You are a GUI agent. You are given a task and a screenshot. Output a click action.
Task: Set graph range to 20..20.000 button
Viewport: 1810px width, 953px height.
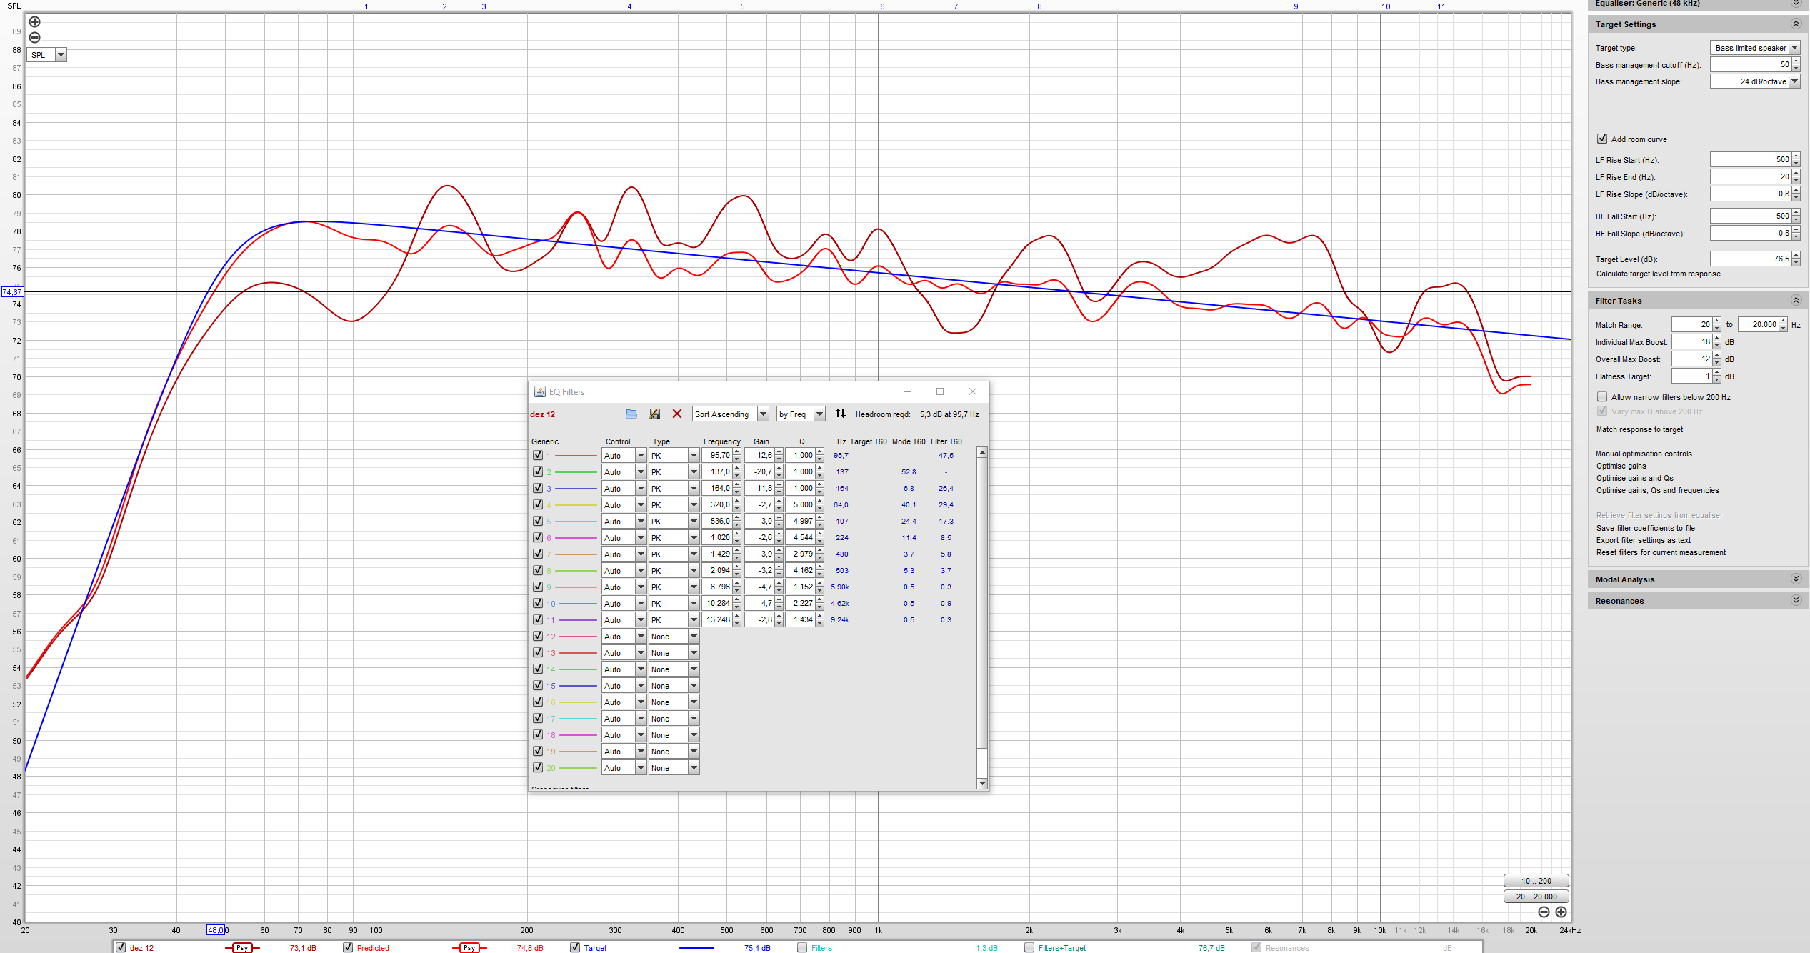pos(1536,897)
